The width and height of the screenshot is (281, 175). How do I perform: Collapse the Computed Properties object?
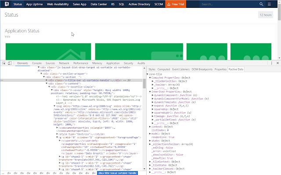click(150, 78)
